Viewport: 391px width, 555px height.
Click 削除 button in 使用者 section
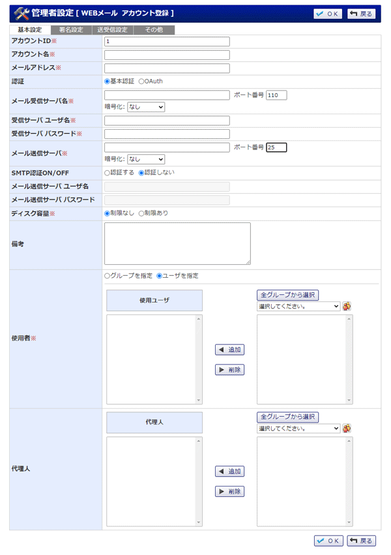click(x=230, y=370)
